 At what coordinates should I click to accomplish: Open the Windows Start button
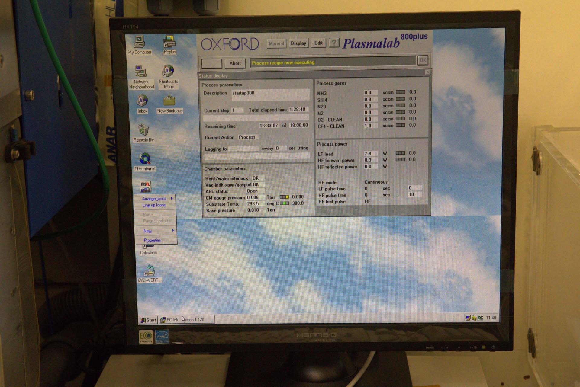pyautogui.click(x=148, y=320)
